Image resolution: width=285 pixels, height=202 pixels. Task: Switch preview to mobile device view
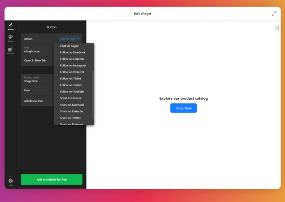277,28
